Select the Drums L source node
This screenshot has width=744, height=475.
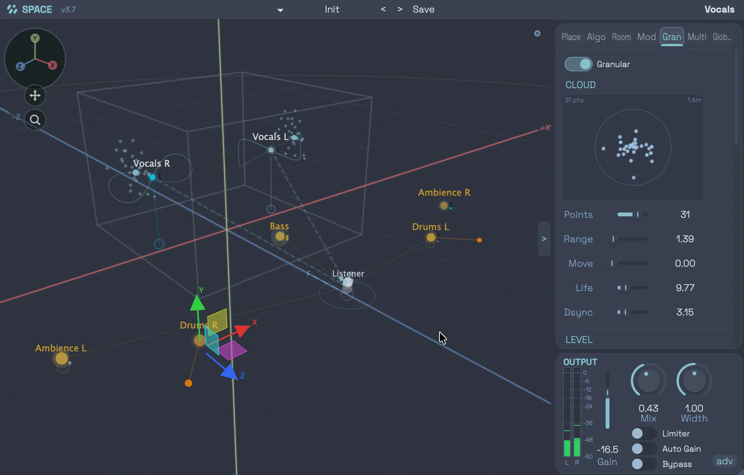[x=431, y=237]
